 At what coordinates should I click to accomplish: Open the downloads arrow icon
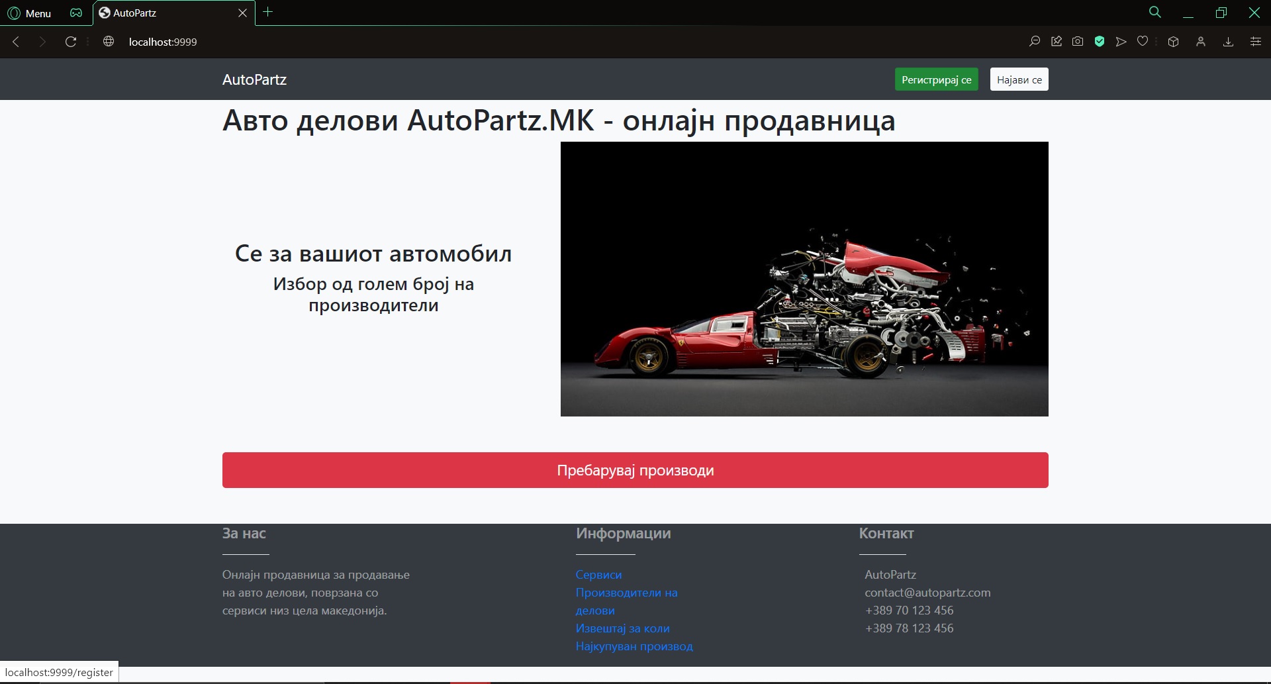point(1228,42)
